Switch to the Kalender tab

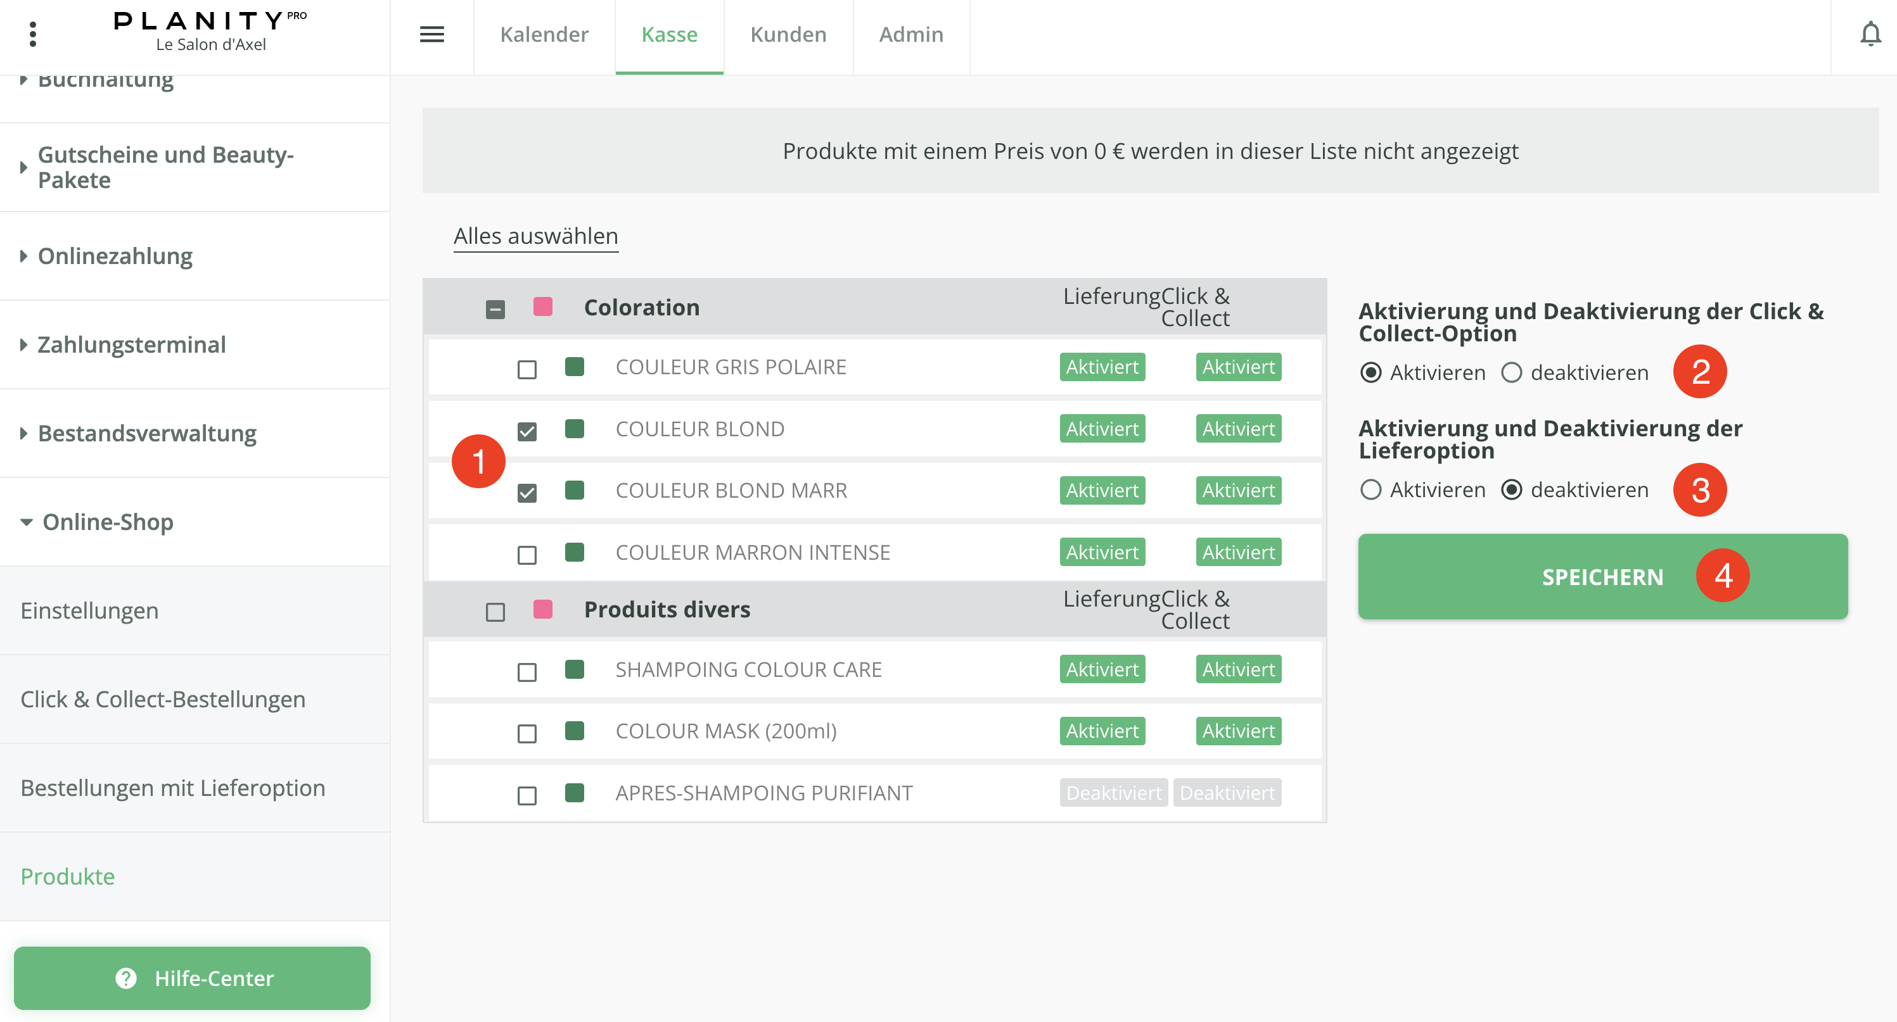click(x=544, y=35)
